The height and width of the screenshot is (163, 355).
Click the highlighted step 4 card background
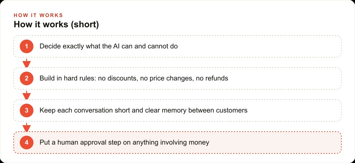[x=177, y=143]
